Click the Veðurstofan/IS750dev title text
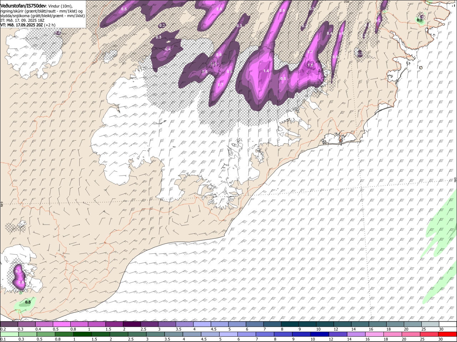This screenshot has width=457, height=342. (23, 6)
